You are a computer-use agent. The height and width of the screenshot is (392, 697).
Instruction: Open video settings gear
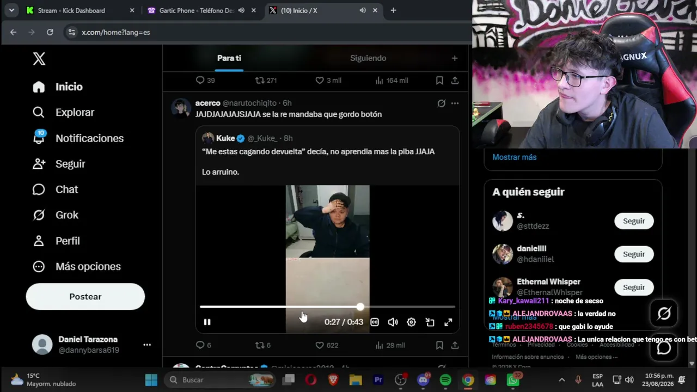click(411, 322)
